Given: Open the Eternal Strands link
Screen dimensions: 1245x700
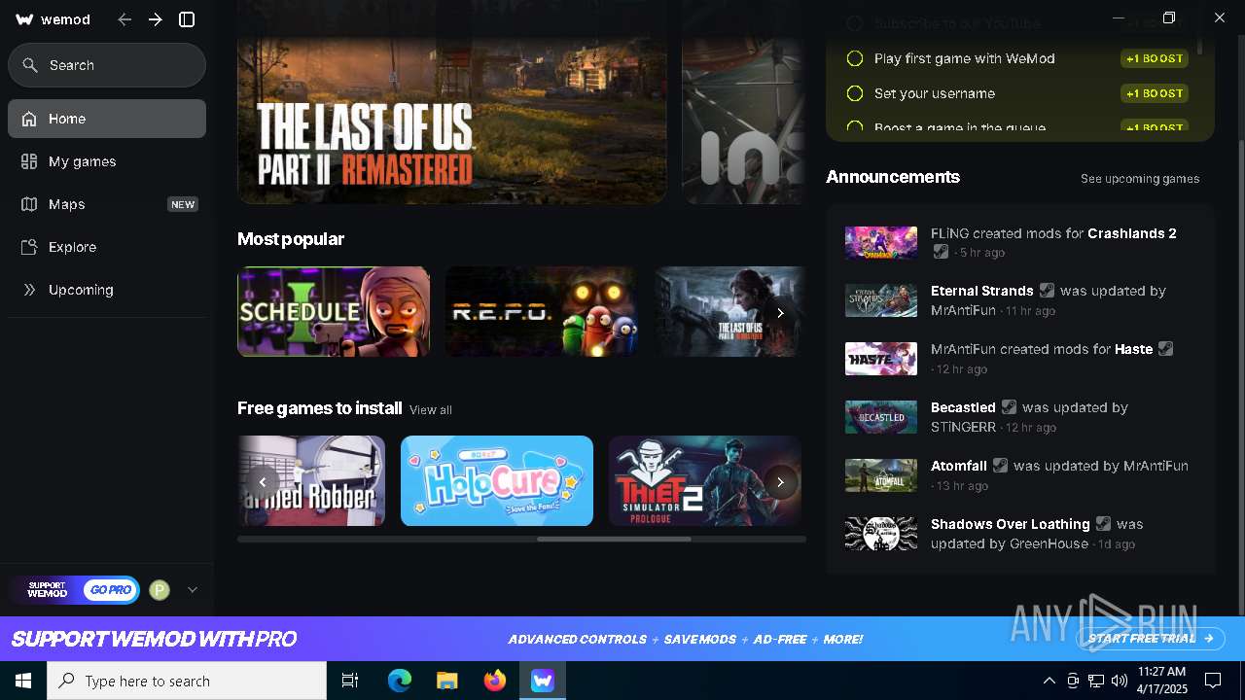Looking at the screenshot, I should [982, 291].
